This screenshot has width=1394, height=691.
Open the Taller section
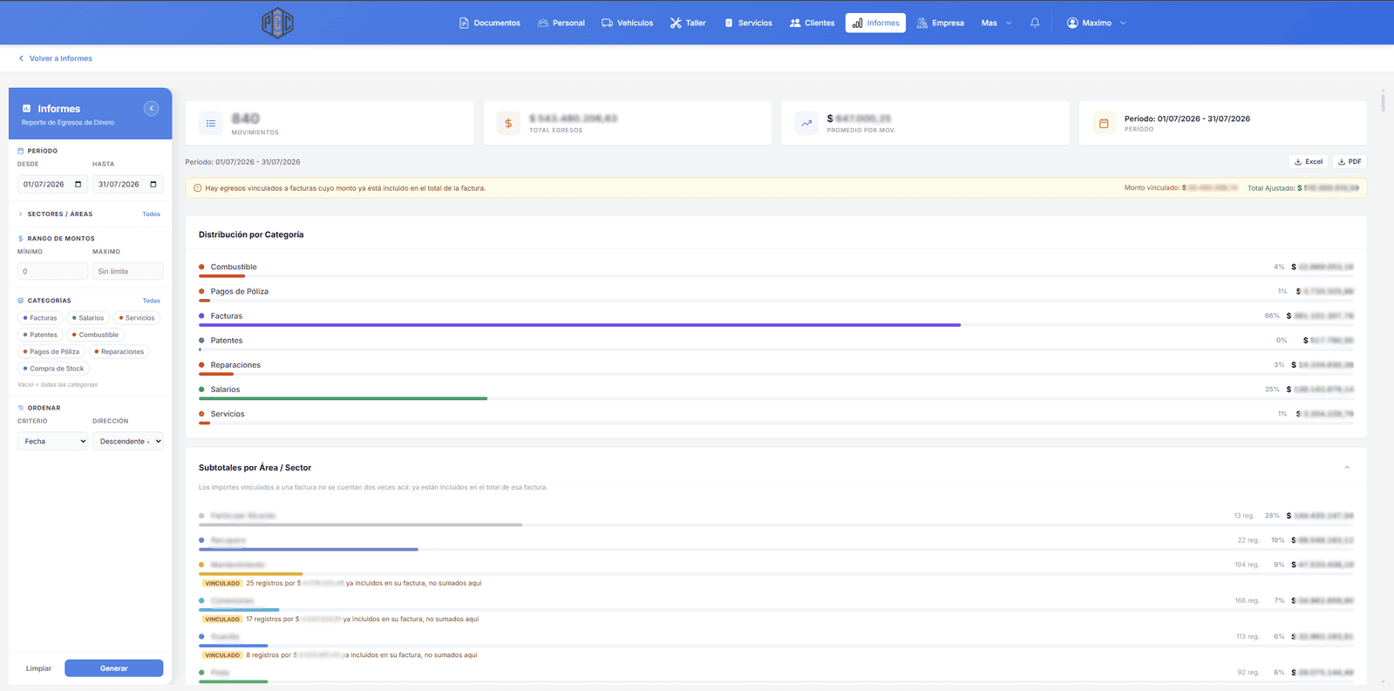click(x=688, y=23)
